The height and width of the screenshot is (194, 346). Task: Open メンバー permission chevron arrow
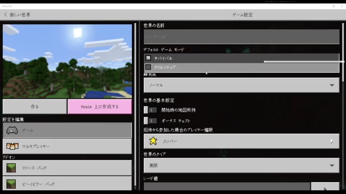point(331,141)
